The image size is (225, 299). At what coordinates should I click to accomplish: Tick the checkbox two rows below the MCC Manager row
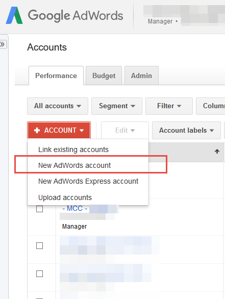coord(39,274)
